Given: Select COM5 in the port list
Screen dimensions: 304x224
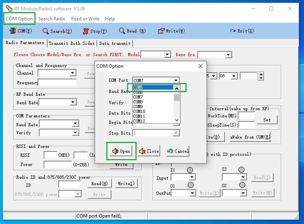Looking at the screenshot, I should [x=153, y=87].
